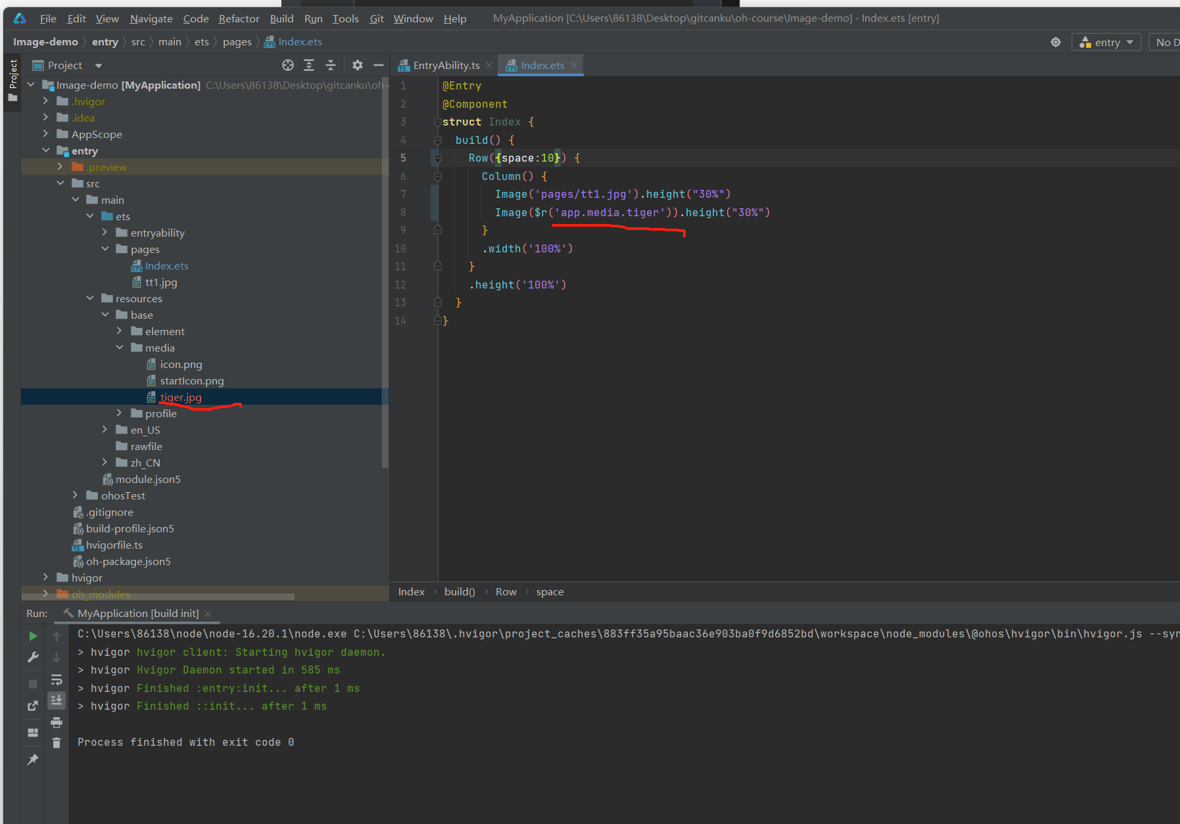Click the trash icon to clear run output
The image size is (1180, 824).
(57, 743)
